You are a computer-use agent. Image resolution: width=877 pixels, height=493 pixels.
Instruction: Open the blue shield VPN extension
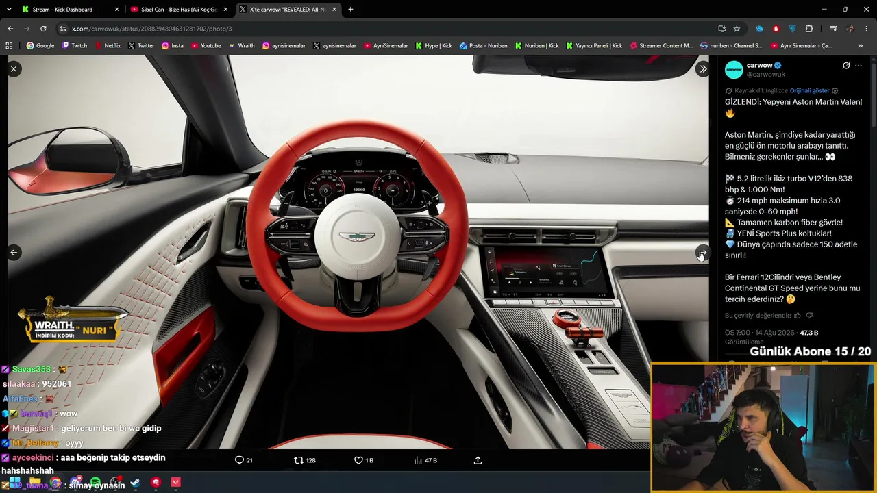pos(793,29)
